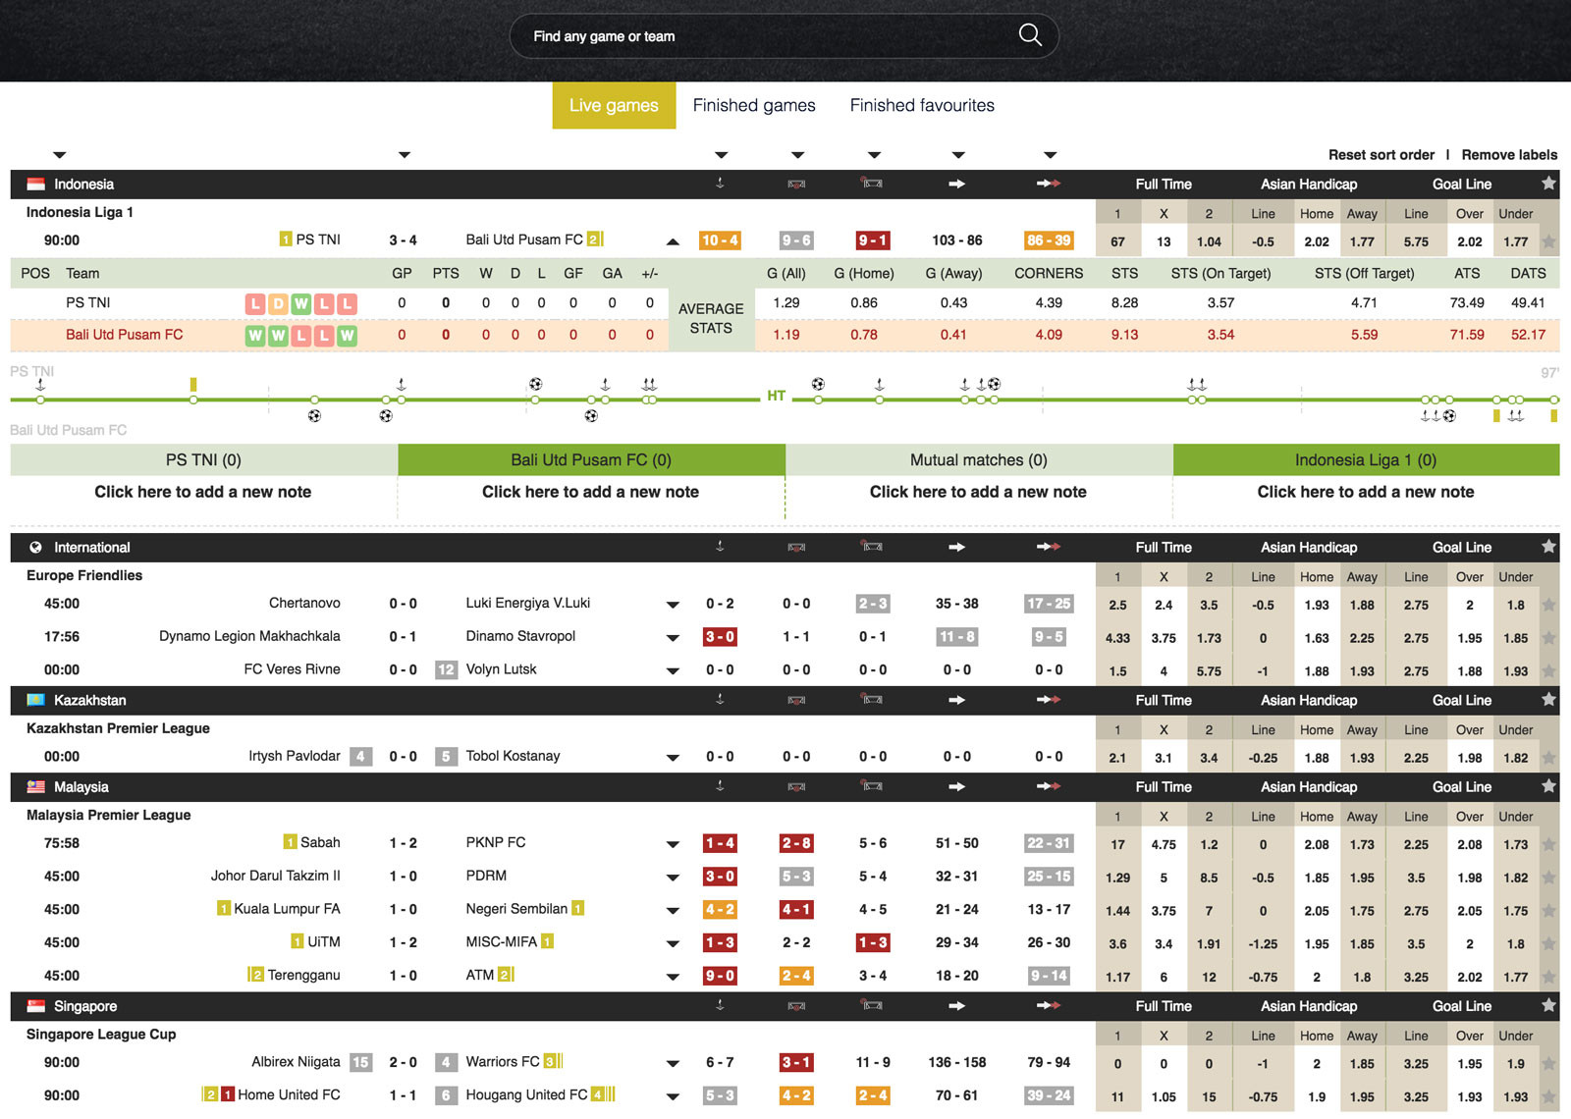
Task: Click the Reset sort order link
Action: (x=1381, y=155)
